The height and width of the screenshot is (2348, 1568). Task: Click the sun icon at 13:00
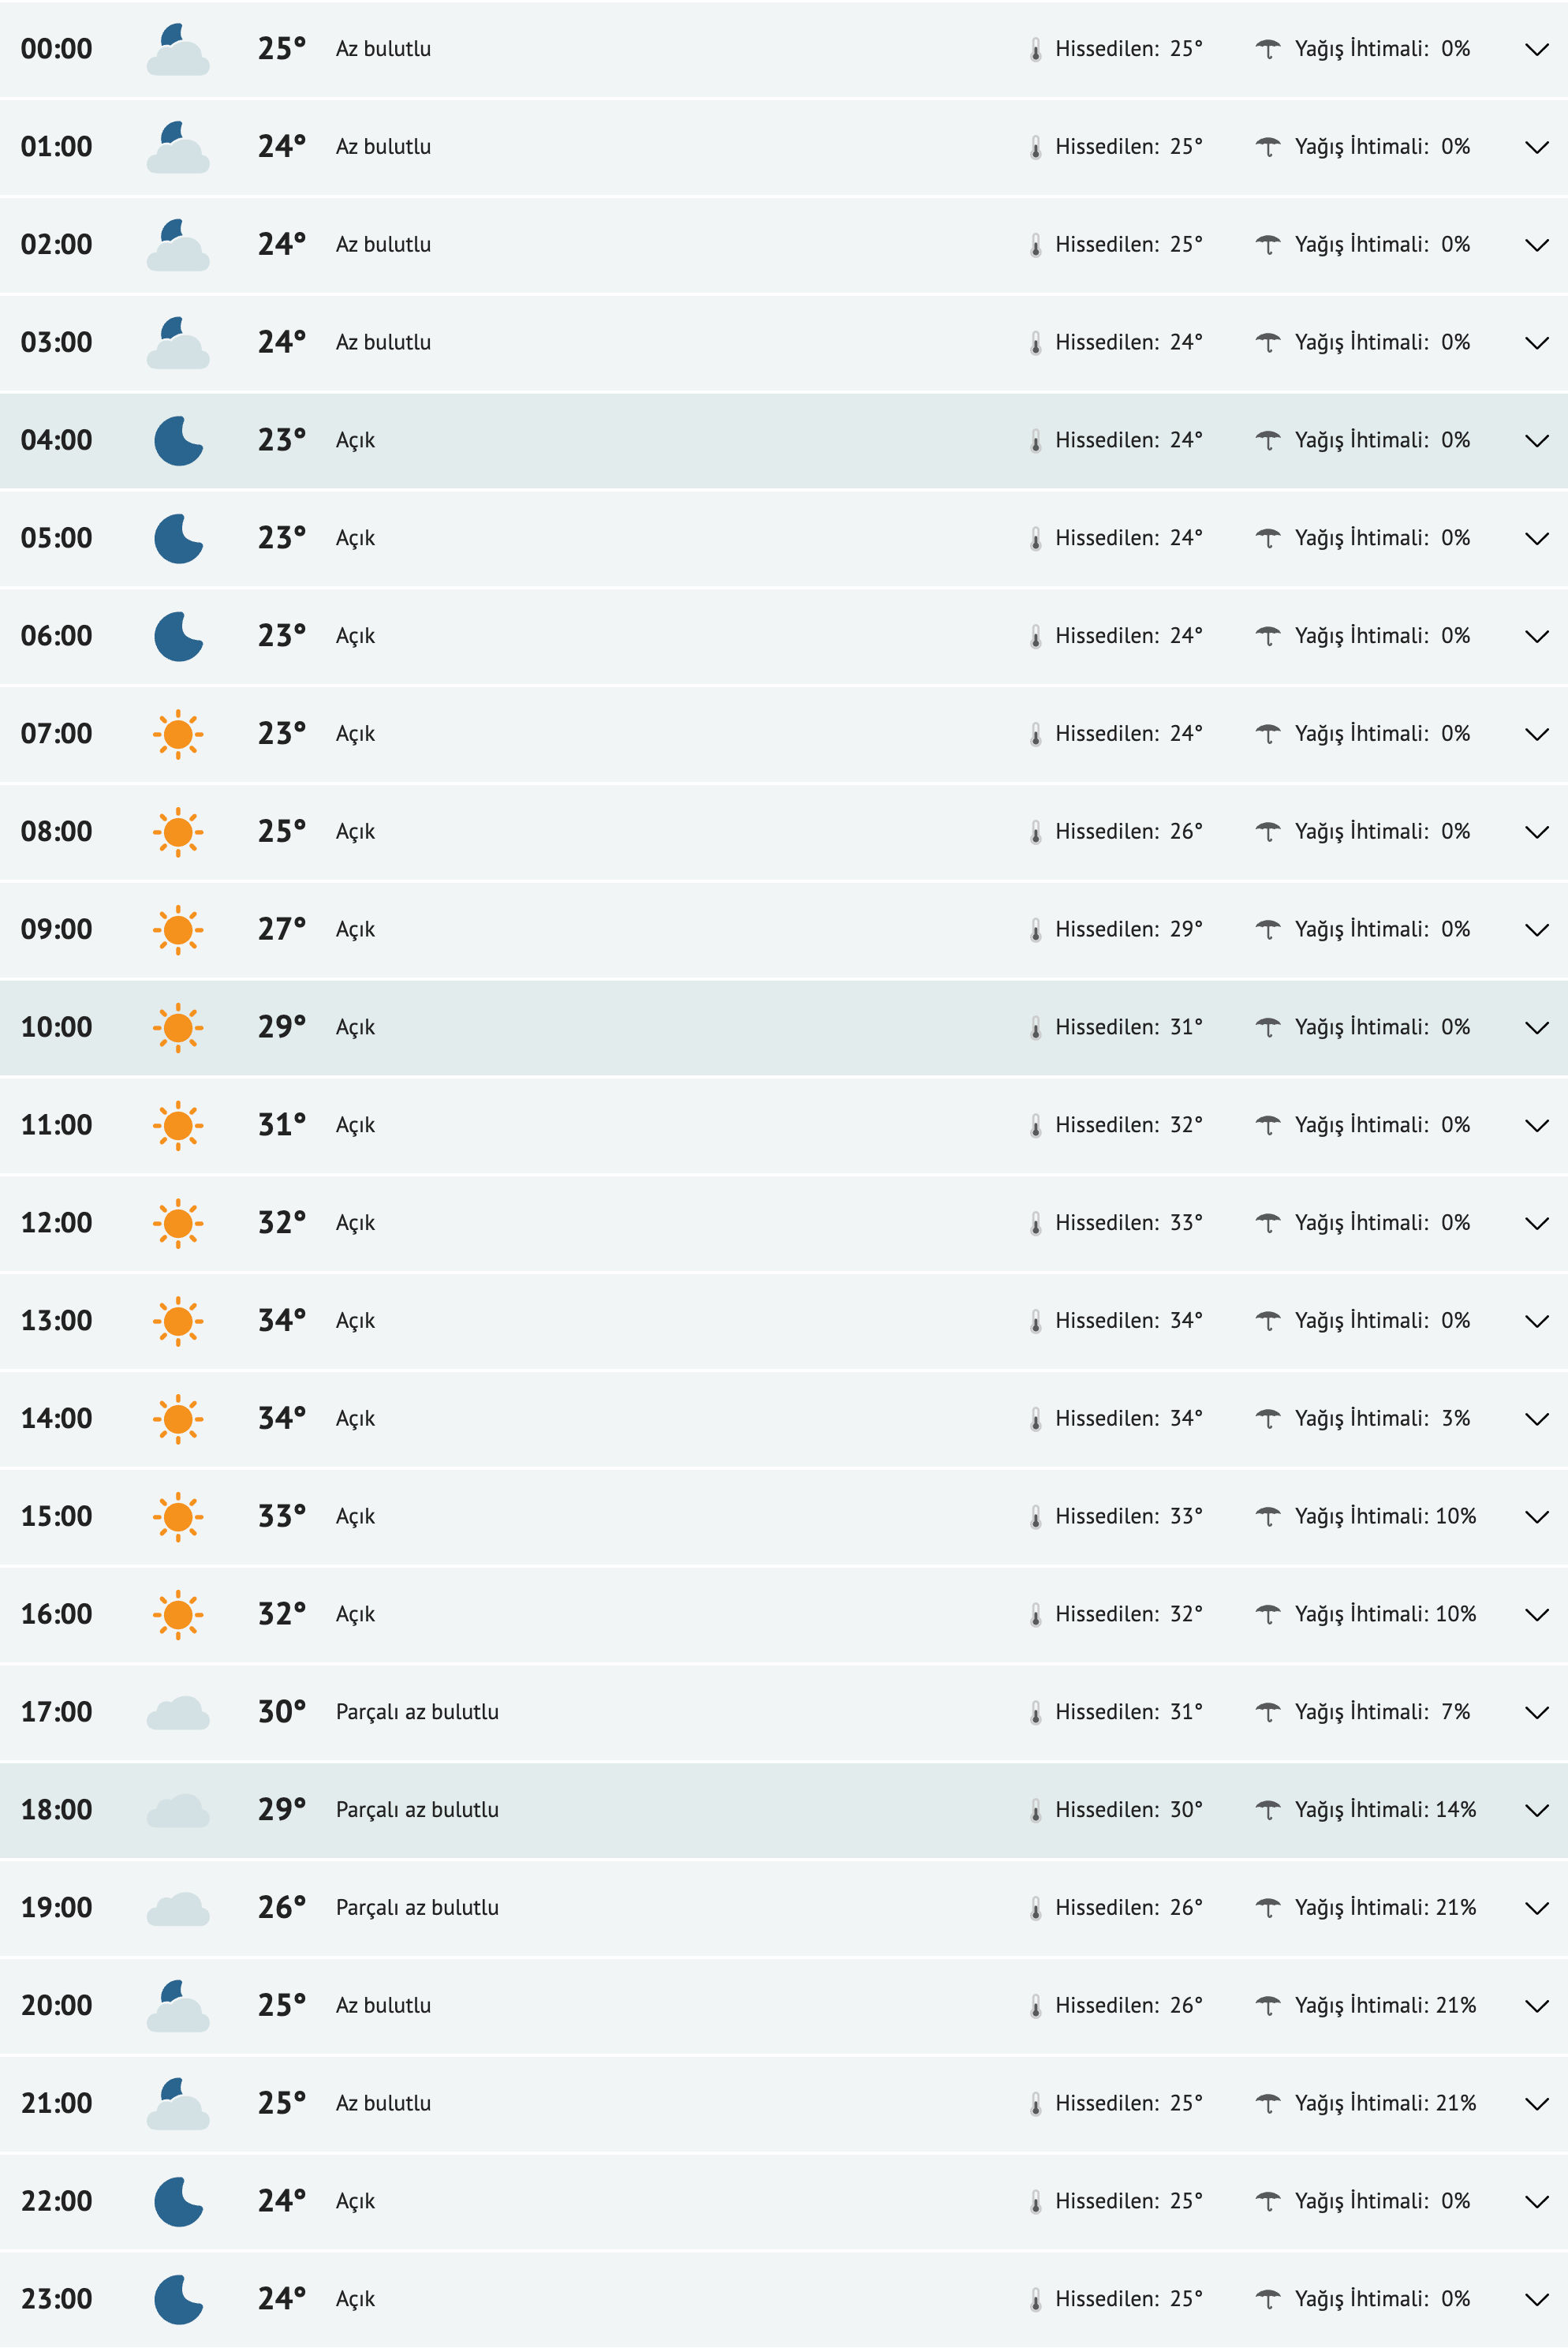point(178,1321)
